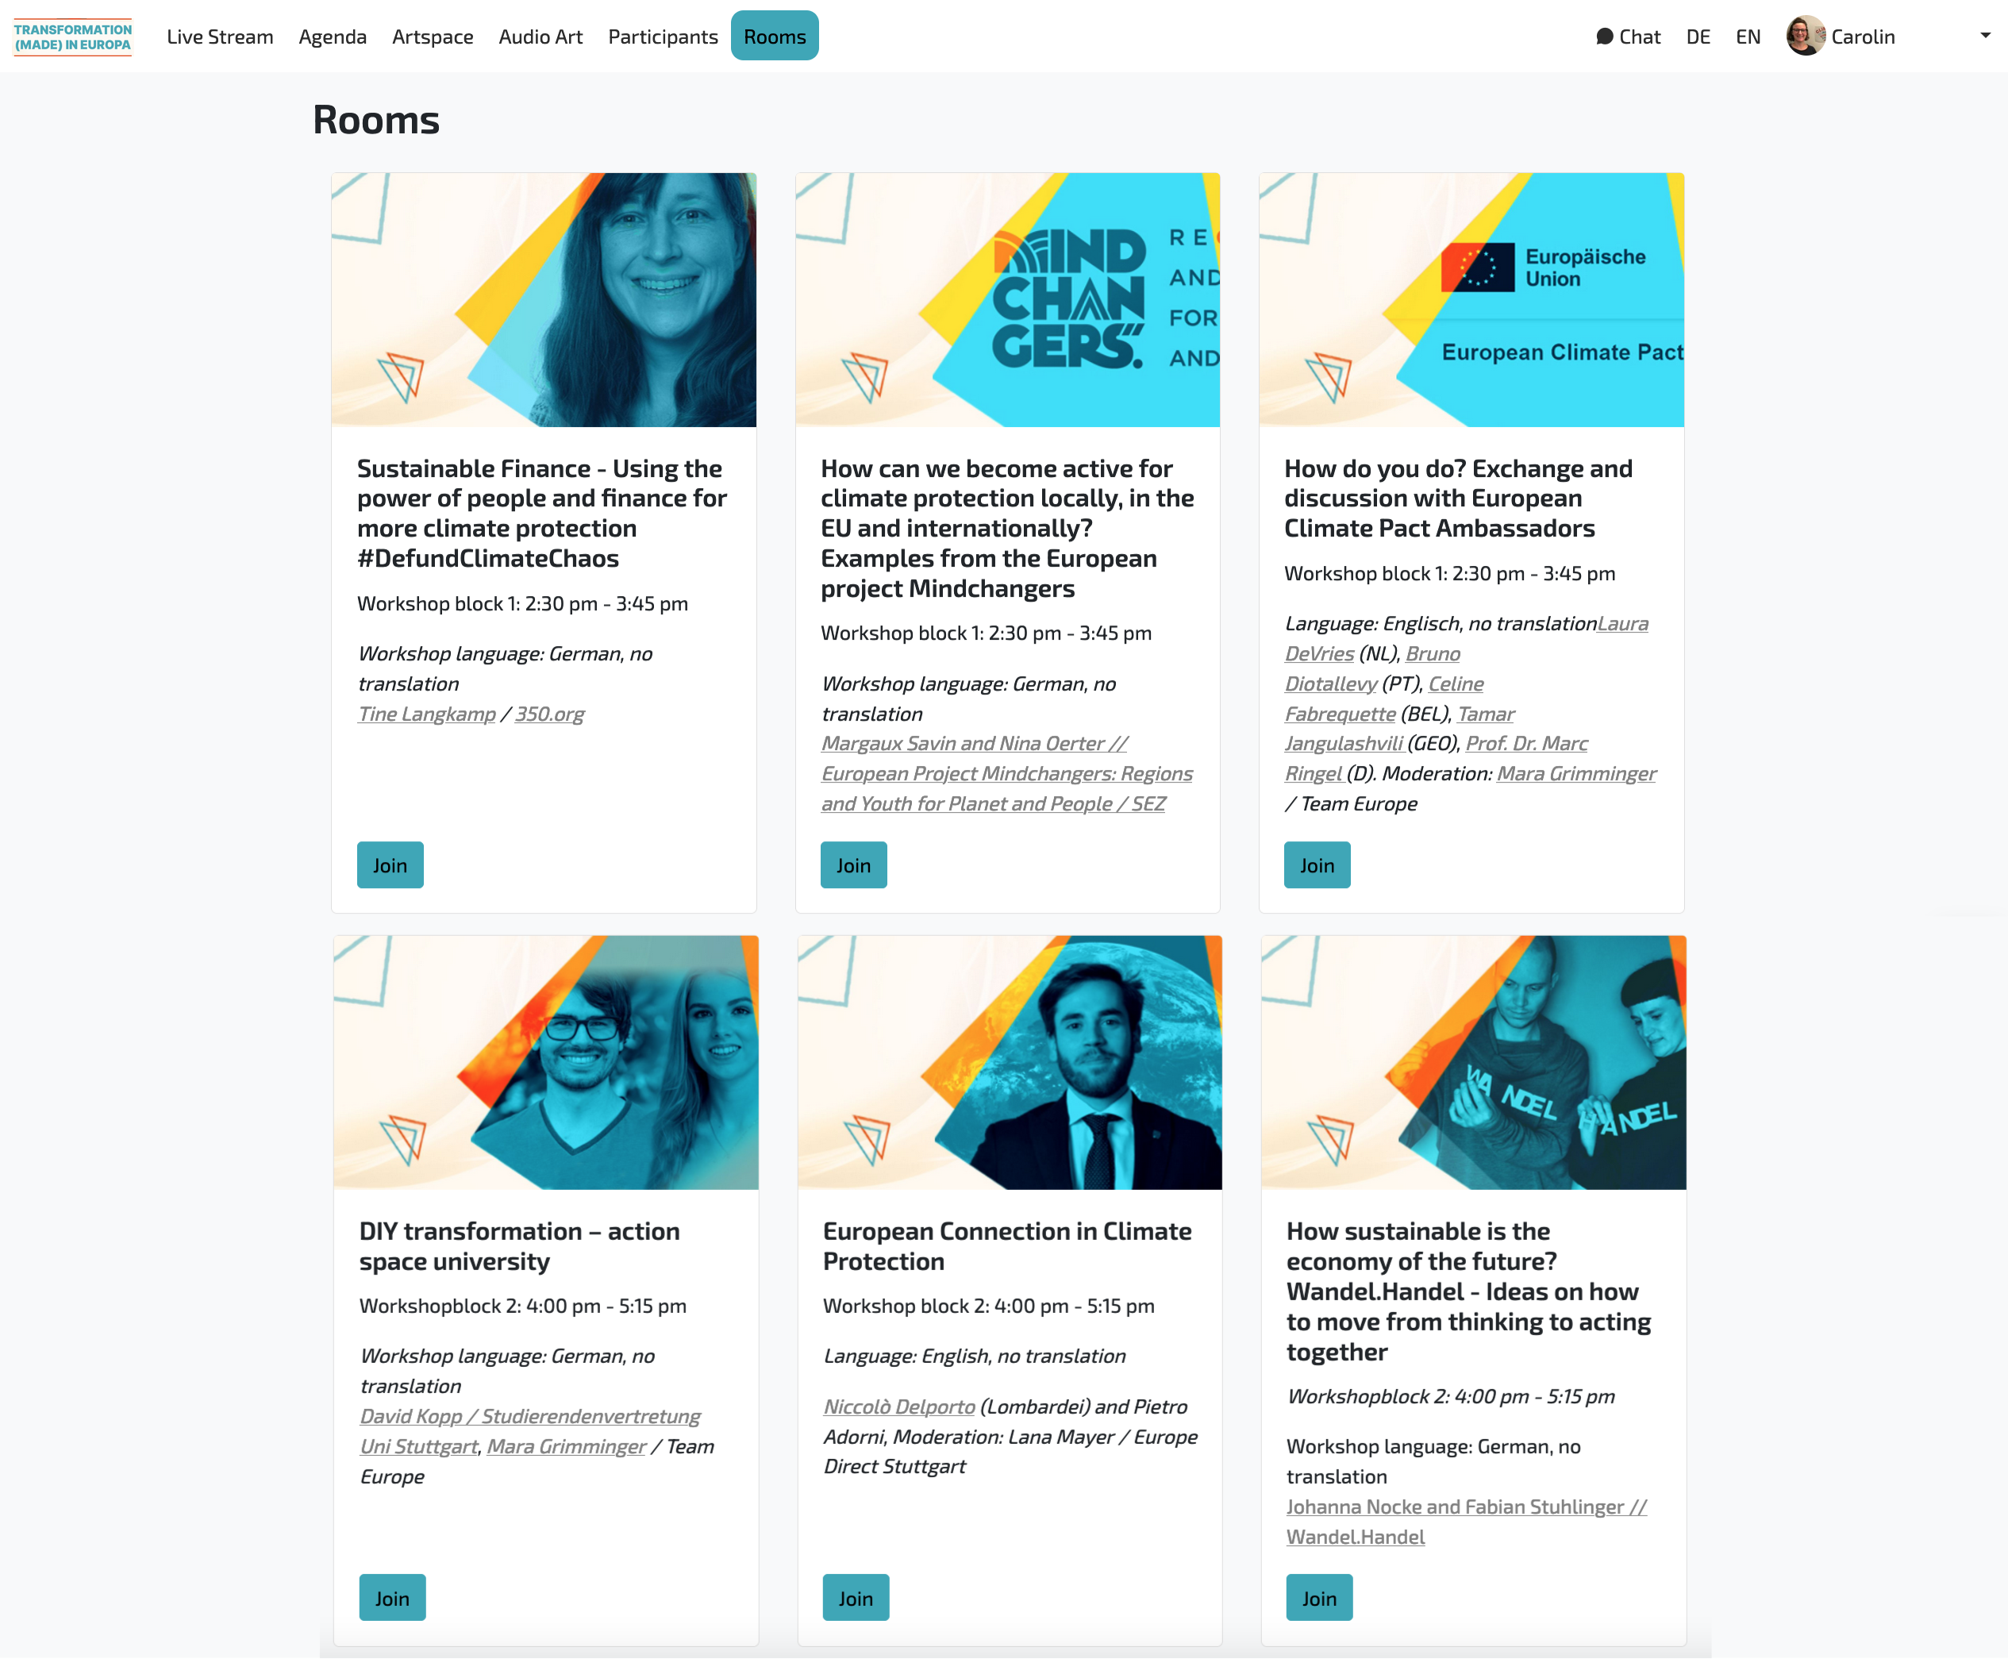Join the Mindchangers climate protection room
Viewport: 2008px width, 1659px height.
tap(854, 865)
